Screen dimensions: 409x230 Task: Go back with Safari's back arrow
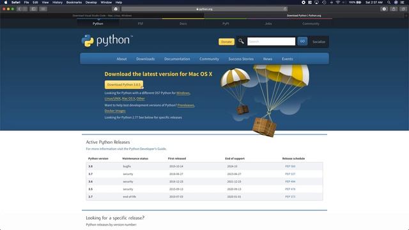(19, 9)
